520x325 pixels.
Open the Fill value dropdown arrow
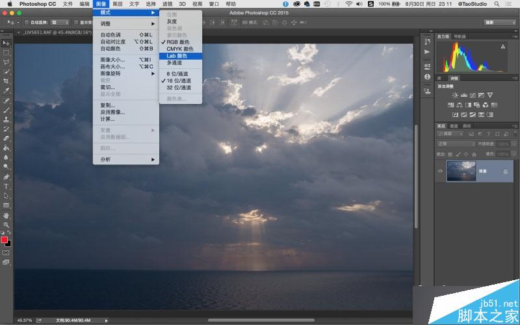point(514,154)
